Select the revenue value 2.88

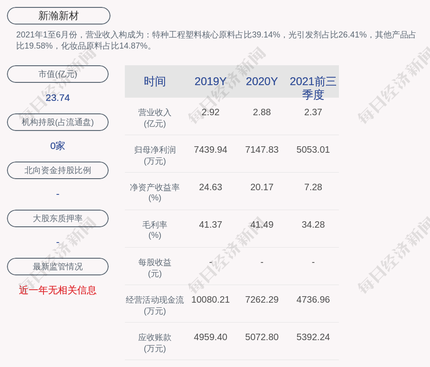point(262,112)
